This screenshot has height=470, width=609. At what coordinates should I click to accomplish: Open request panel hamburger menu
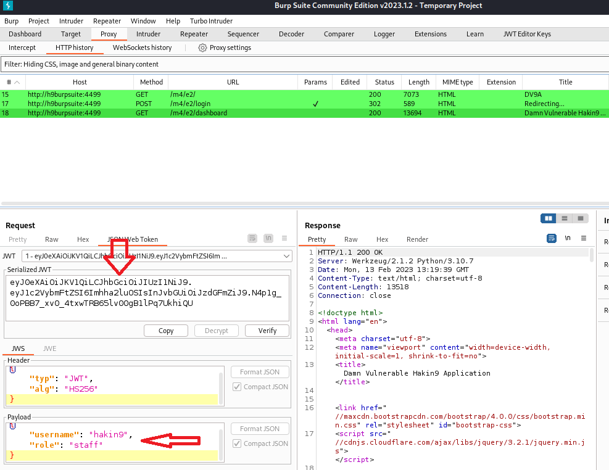click(x=284, y=238)
